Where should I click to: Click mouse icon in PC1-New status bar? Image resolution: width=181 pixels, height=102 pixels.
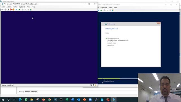click(x=93, y=85)
